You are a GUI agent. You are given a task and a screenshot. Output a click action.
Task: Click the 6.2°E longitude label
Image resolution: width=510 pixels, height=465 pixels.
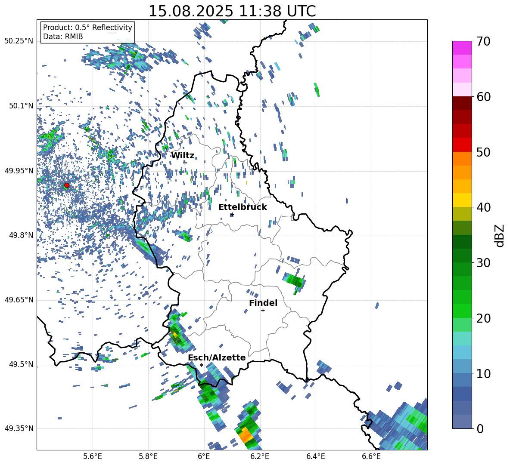pos(260,456)
